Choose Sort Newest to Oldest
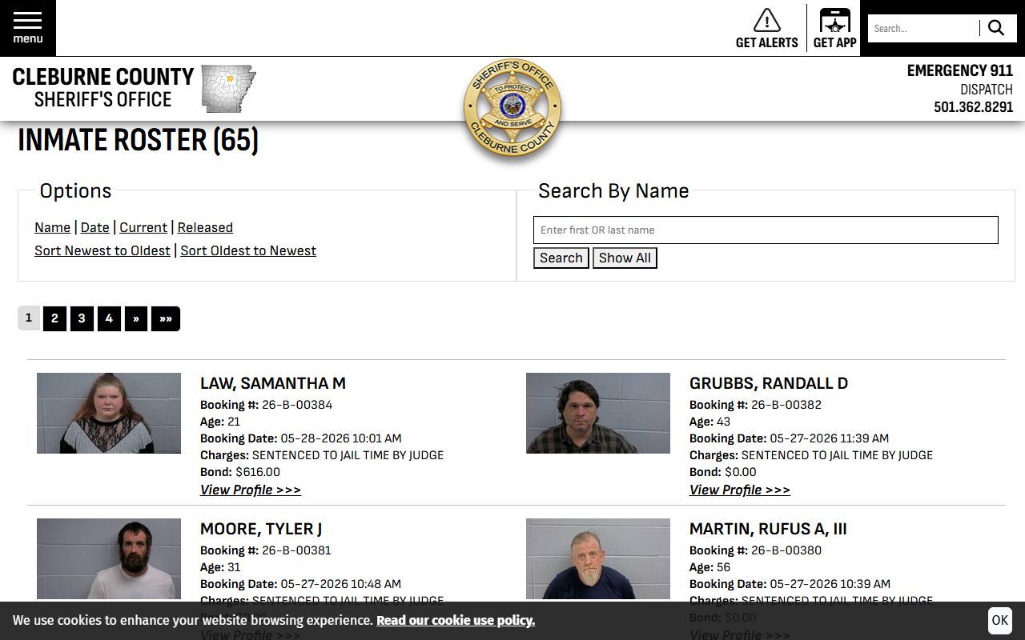The width and height of the screenshot is (1025, 640). [x=102, y=250]
